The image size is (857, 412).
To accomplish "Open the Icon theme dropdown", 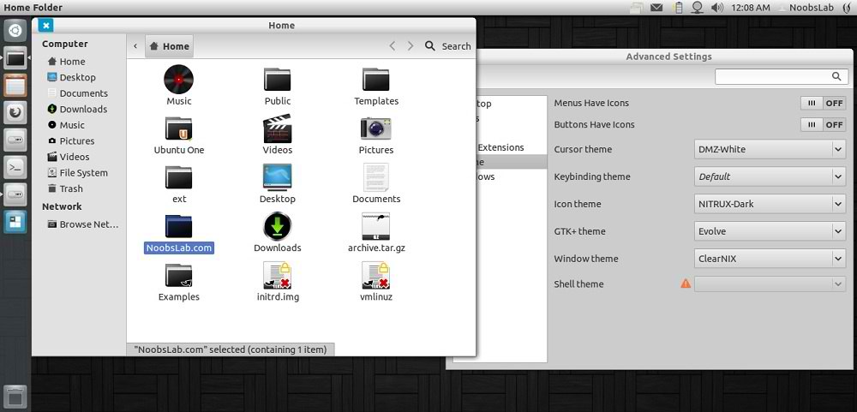I will click(770, 204).
